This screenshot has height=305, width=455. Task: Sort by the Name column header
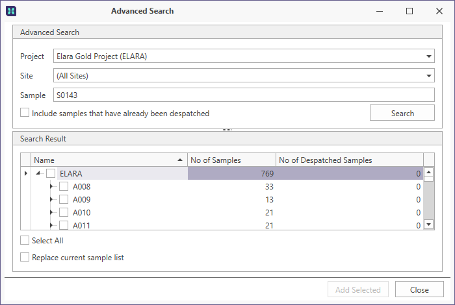tap(109, 160)
